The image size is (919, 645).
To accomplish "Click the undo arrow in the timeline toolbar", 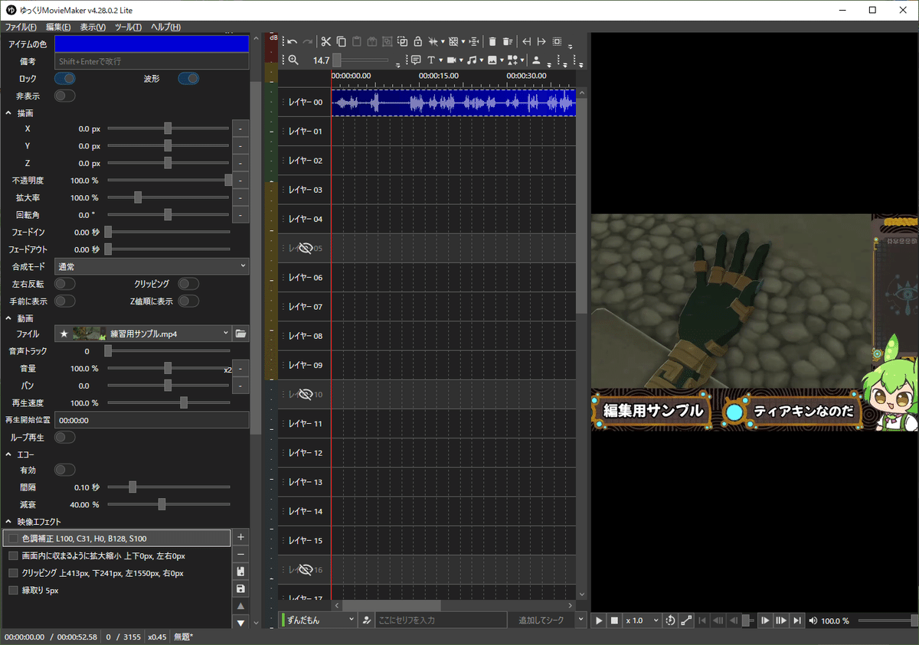I will (293, 42).
